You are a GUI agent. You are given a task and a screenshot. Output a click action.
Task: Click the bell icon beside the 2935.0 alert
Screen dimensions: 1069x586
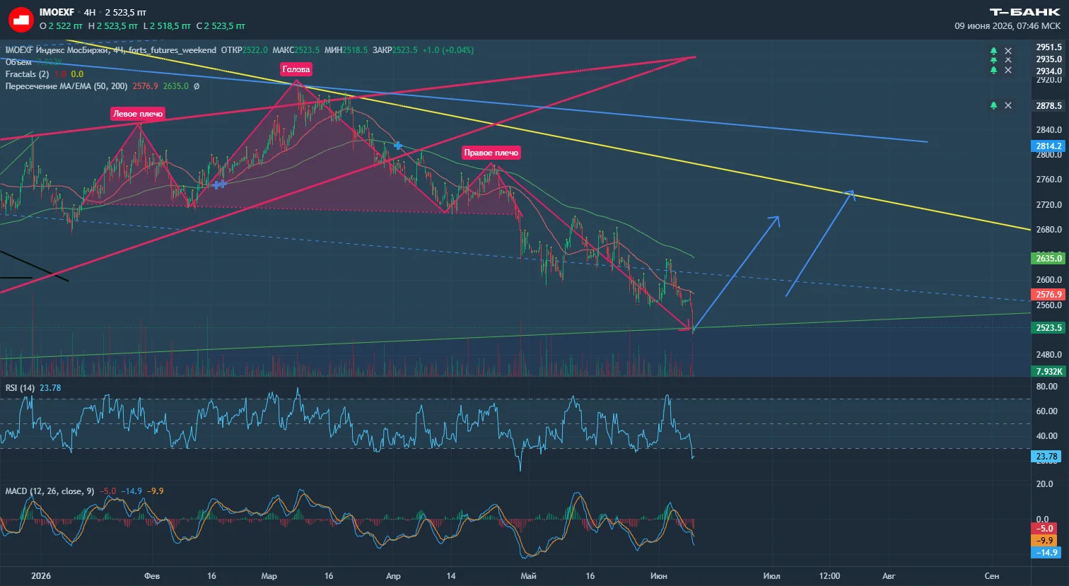[x=993, y=60]
